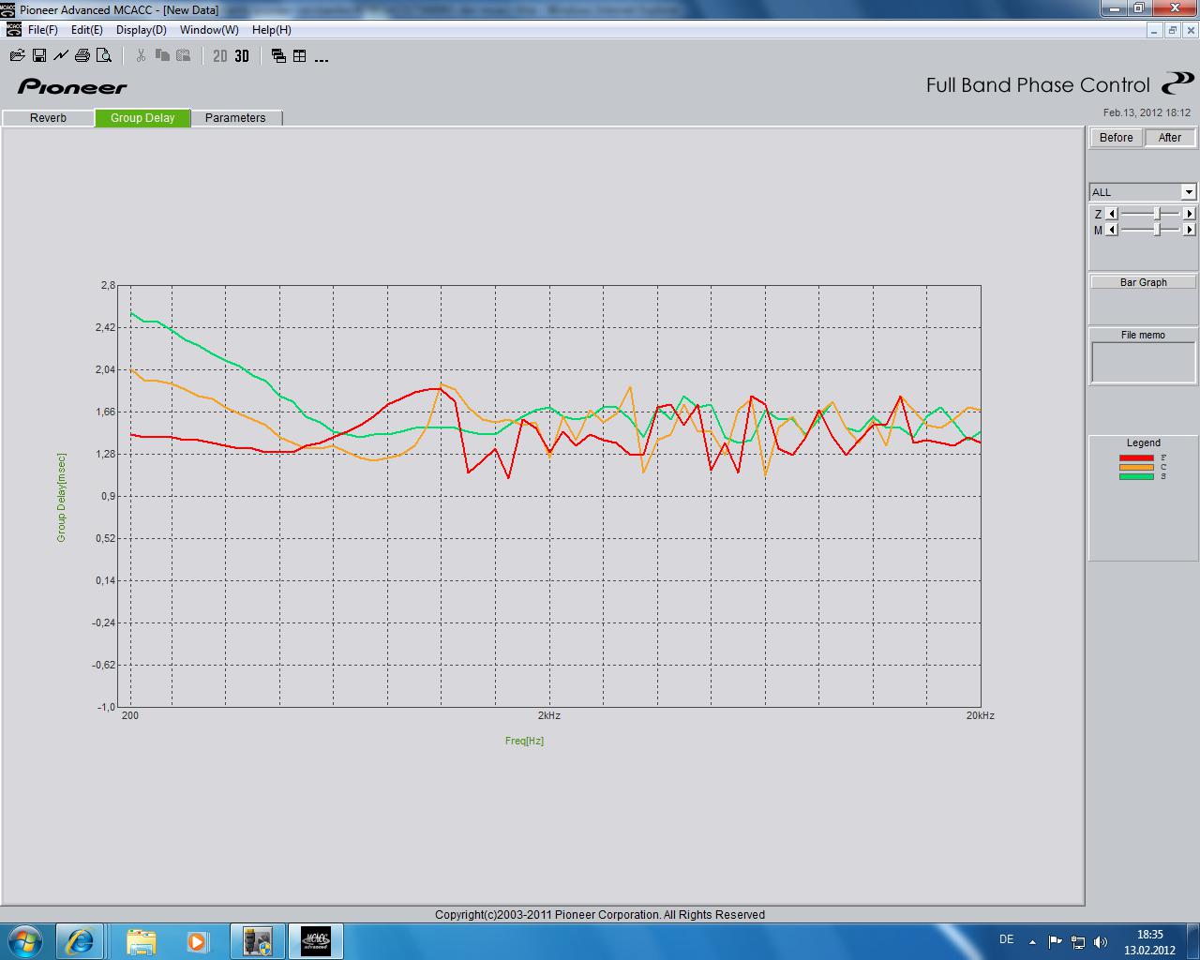This screenshot has height=960, width=1200.
Task: Click the DE language indicator
Action: click(1006, 939)
